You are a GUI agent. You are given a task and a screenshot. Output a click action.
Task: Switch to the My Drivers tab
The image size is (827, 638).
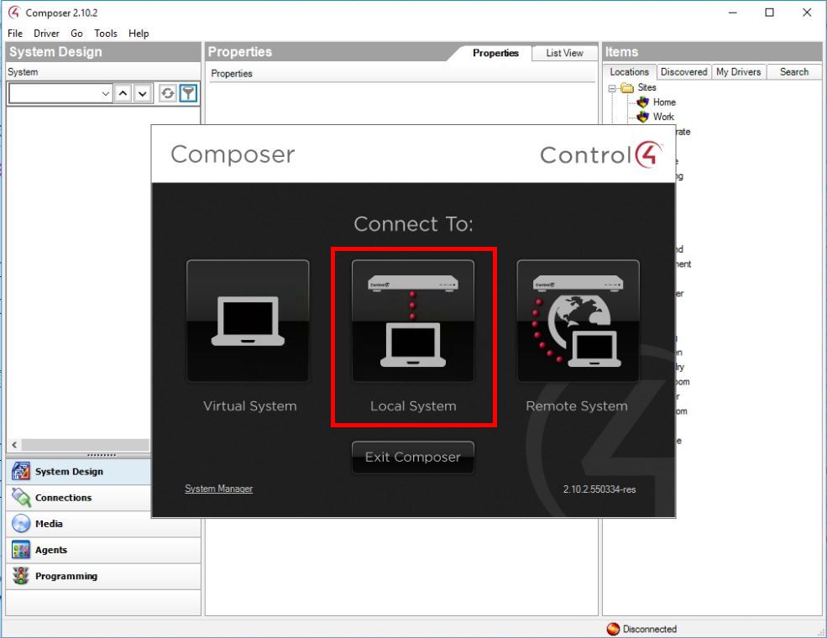point(738,71)
